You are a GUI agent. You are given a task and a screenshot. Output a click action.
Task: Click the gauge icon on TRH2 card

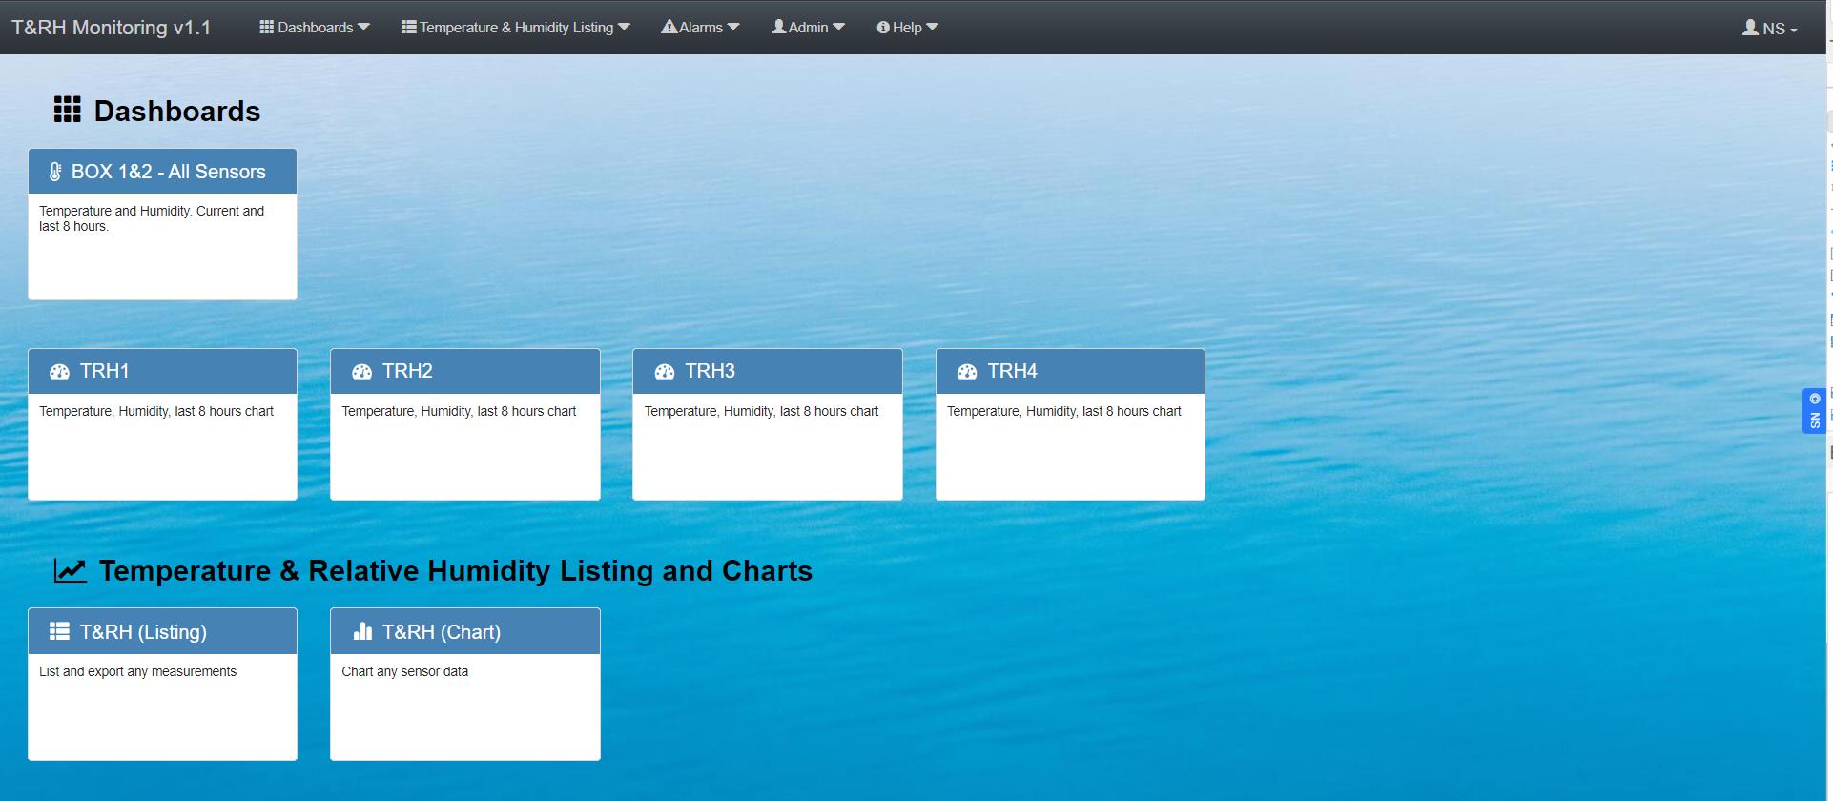tap(361, 372)
